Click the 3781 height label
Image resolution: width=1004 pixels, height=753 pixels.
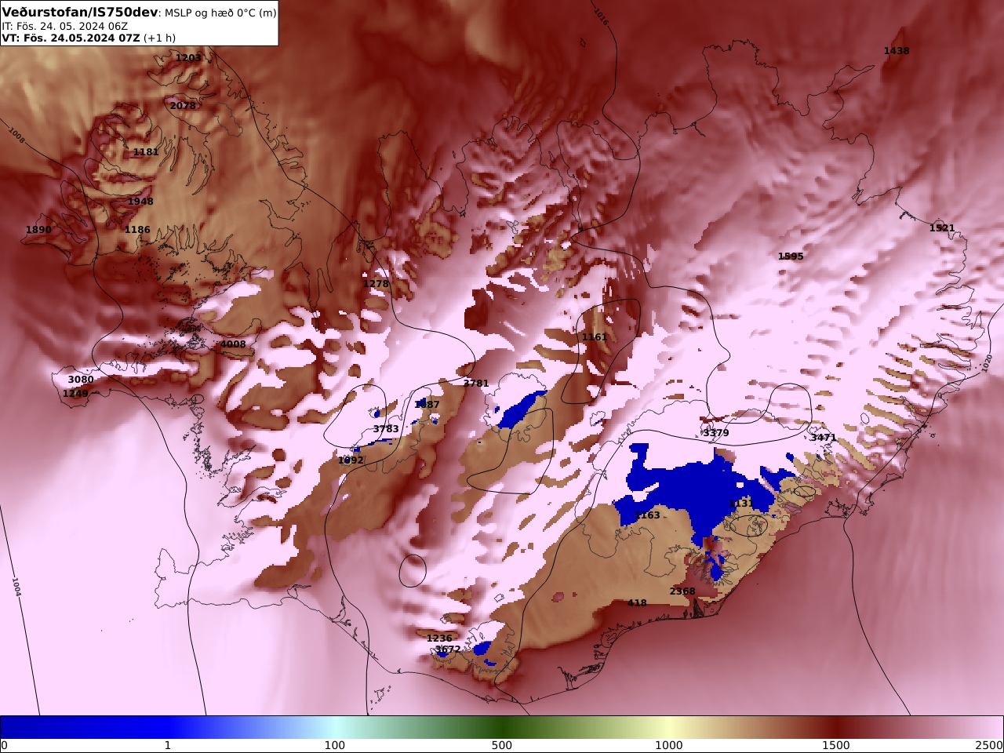[476, 384]
